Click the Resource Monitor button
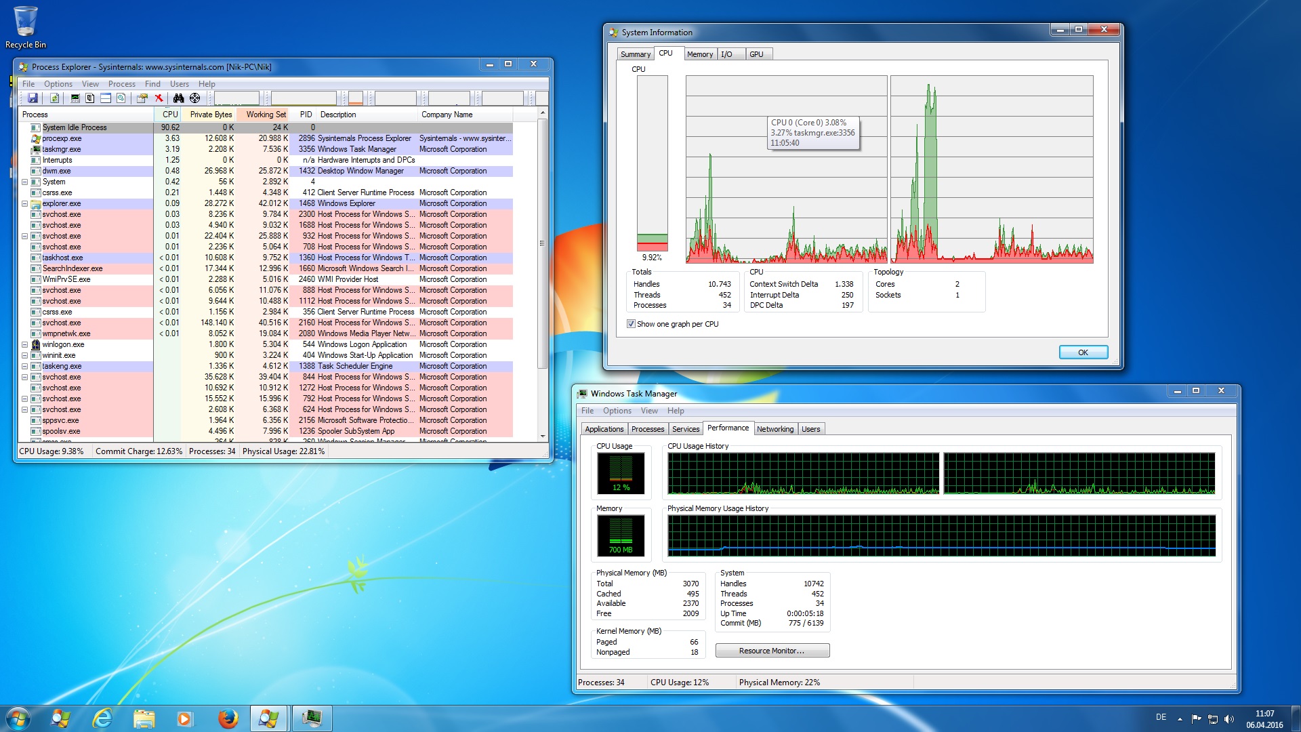The height and width of the screenshot is (732, 1301). point(772,651)
